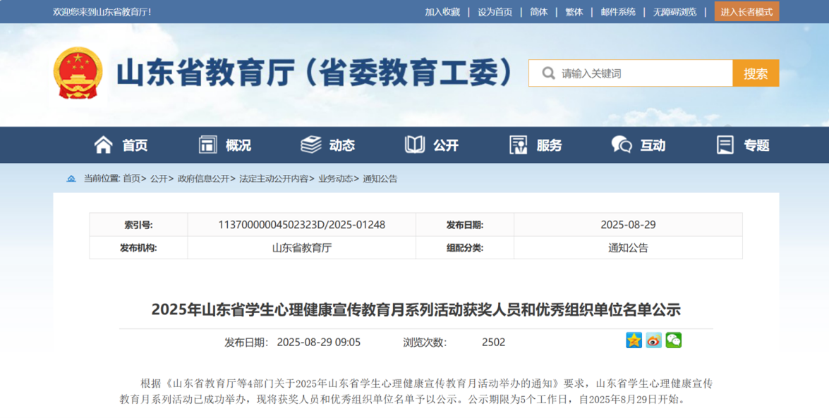Click 政府信息公开 in breadcrumb

pos(204,178)
